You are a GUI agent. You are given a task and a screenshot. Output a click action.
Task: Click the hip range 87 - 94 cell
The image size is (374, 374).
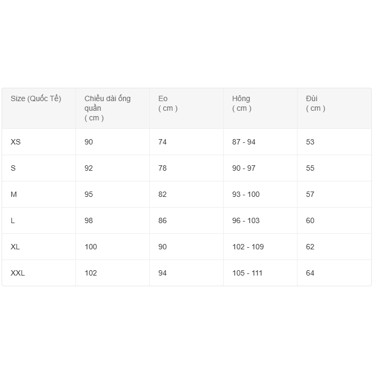pyautogui.click(x=244, y=142)
